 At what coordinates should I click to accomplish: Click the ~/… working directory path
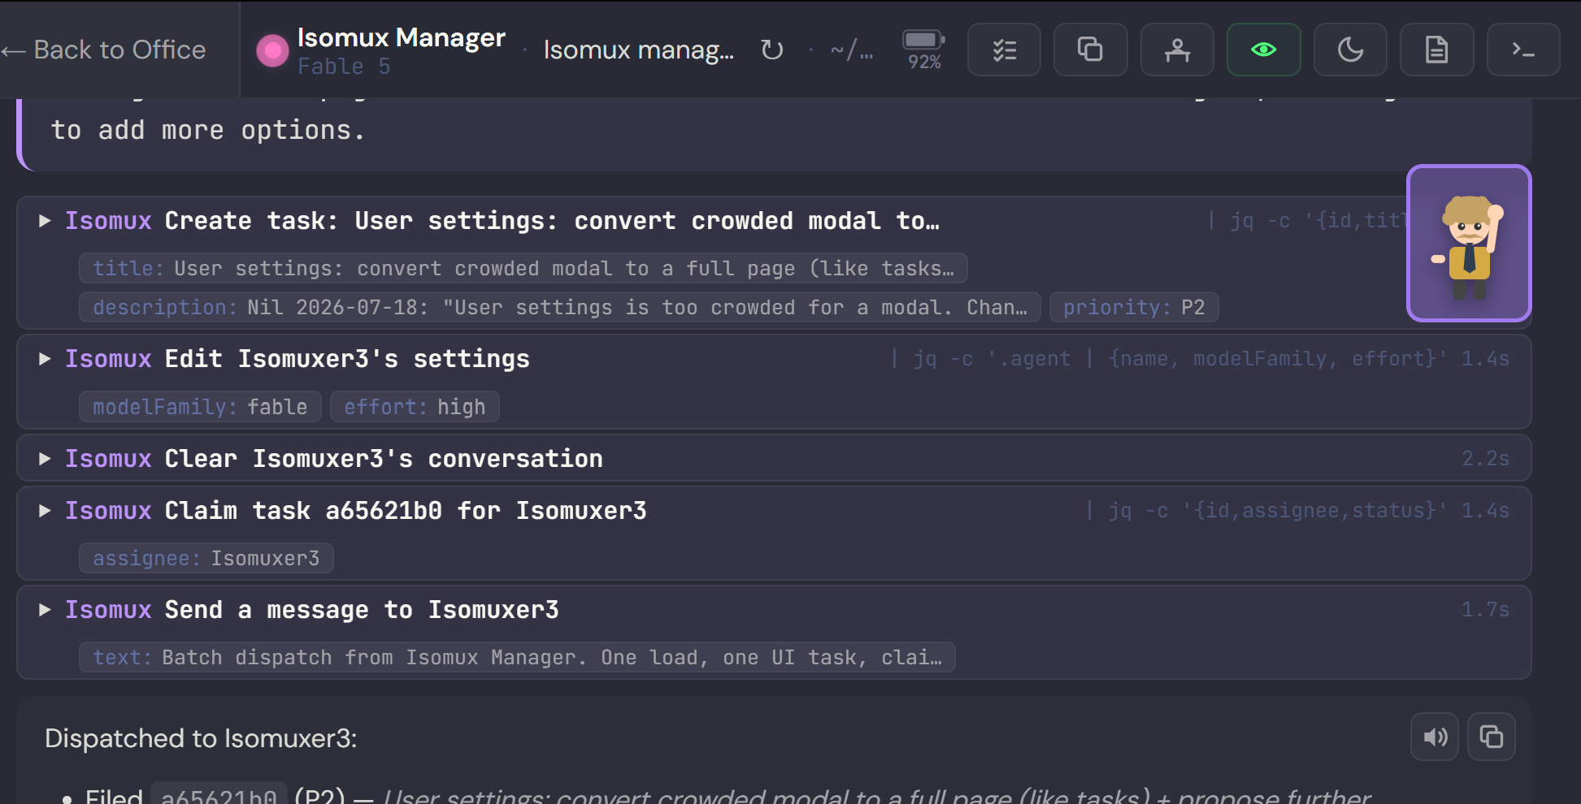pyautogui.click(x=852, y=50)
